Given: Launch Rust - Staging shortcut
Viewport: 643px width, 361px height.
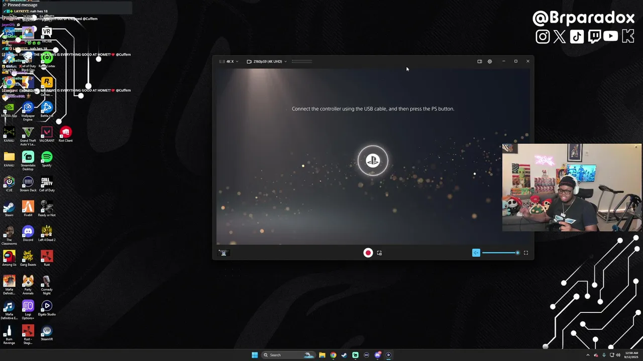Looking at the screenshot, I should click(x=28, y=335).
